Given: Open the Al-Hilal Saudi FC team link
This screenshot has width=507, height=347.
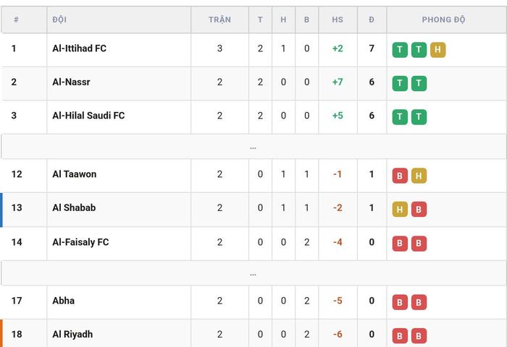Looking at the screenshot, I should (88, 116).
